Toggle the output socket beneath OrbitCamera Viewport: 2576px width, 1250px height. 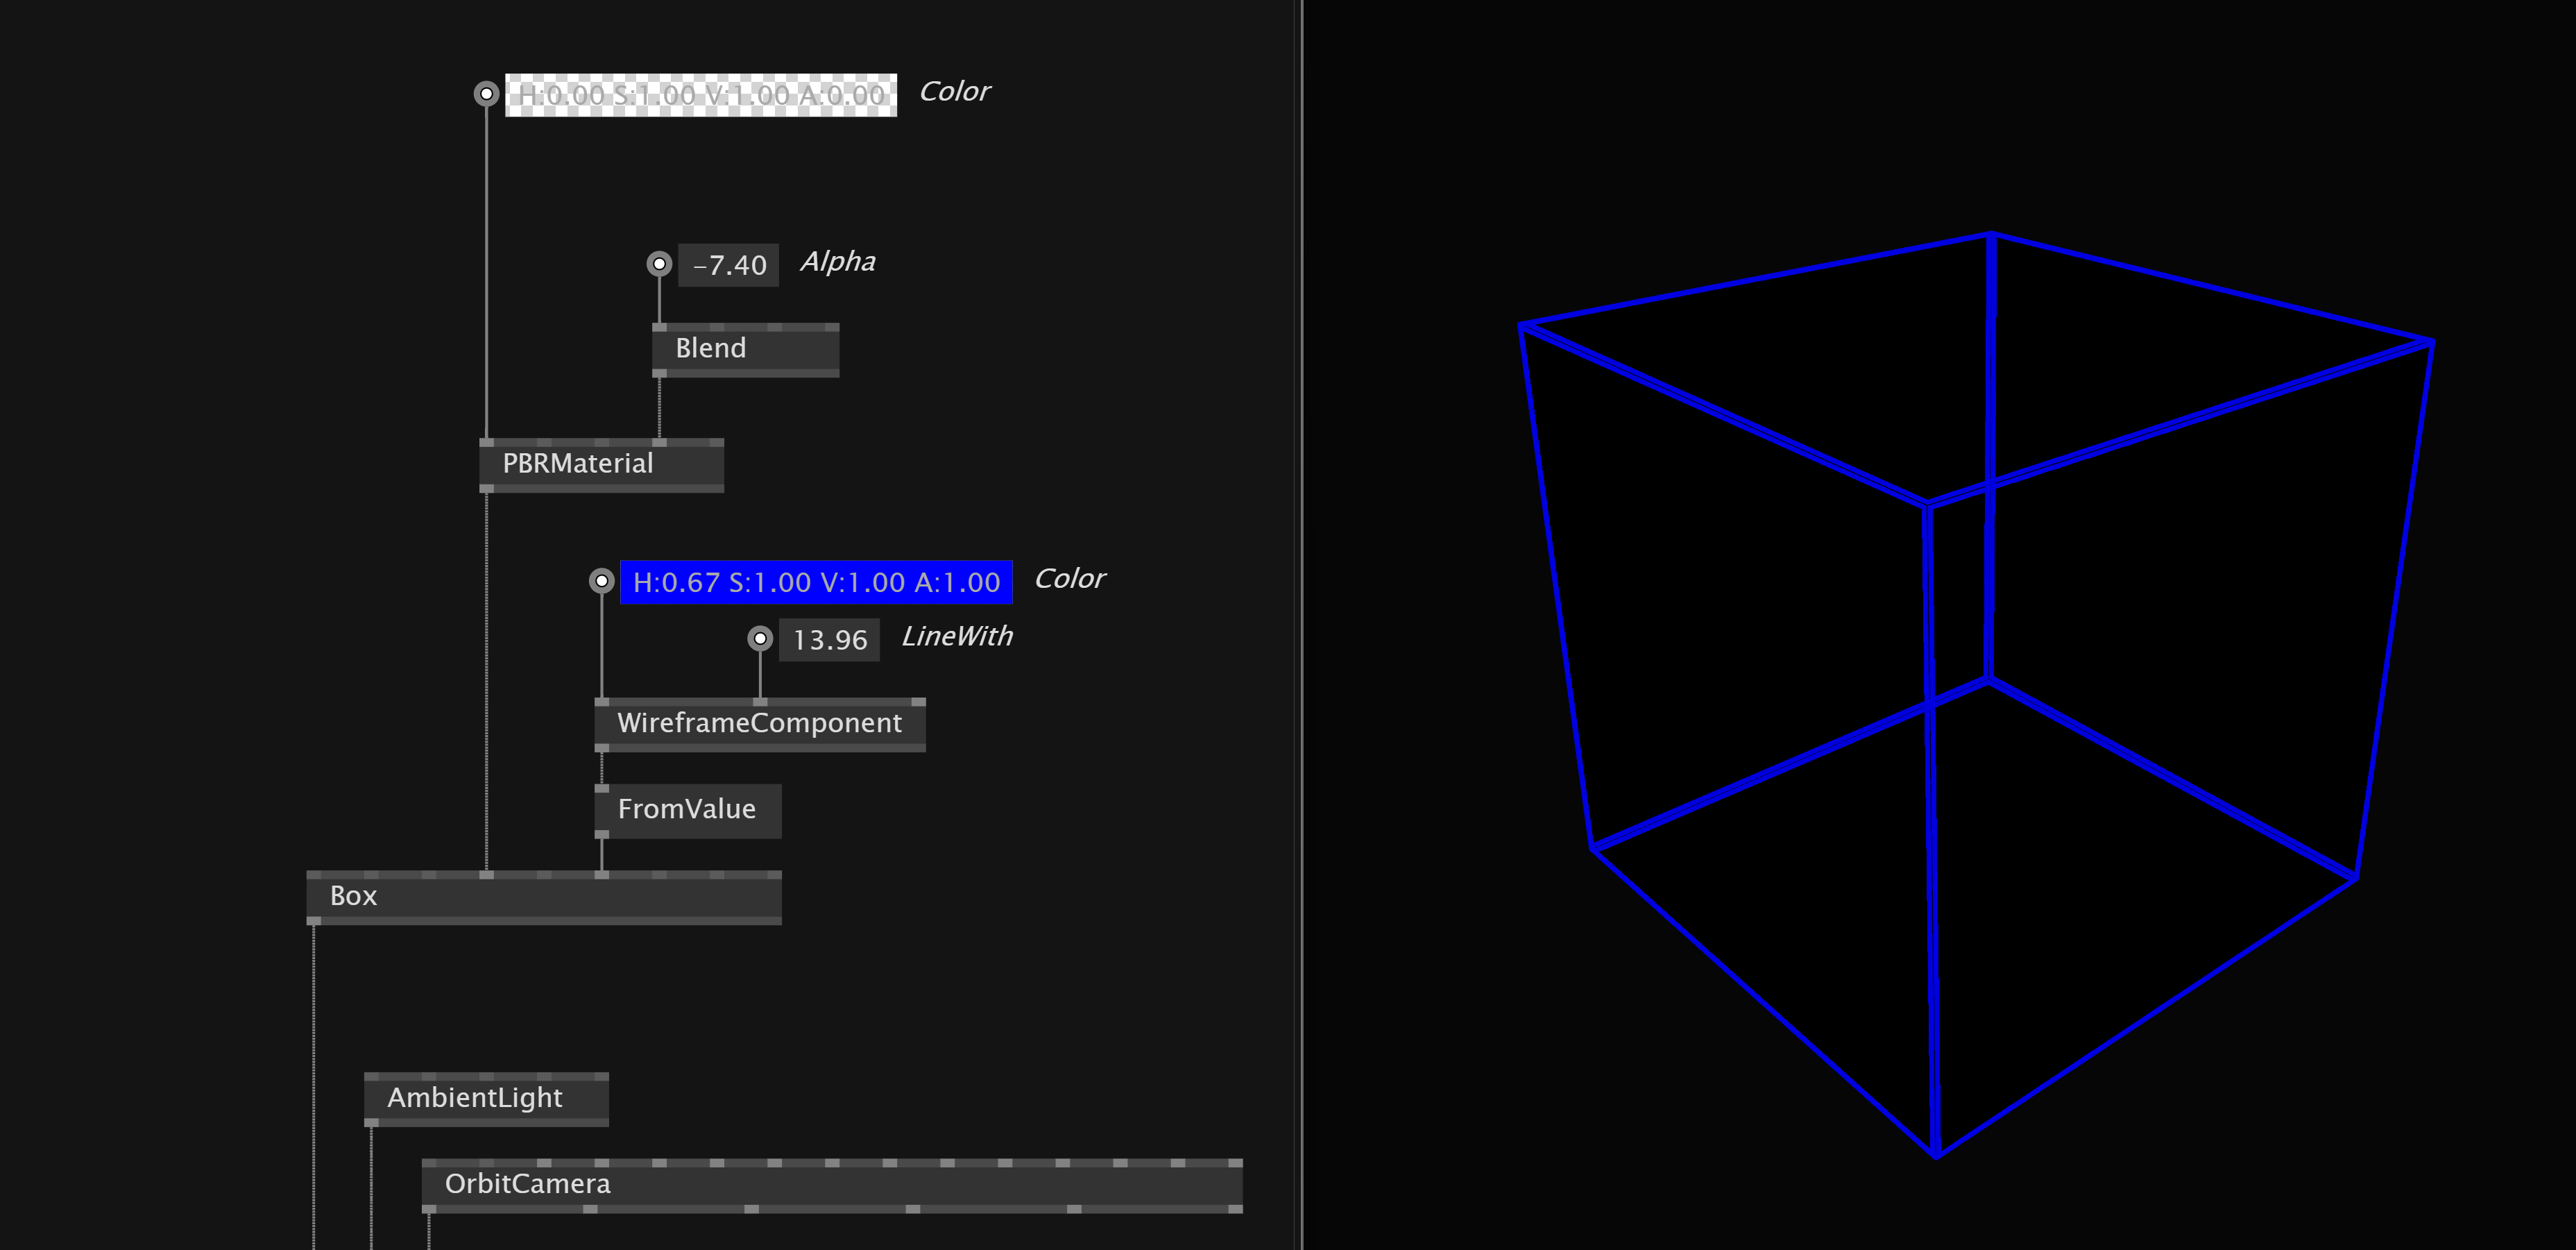coord(430,1208)
